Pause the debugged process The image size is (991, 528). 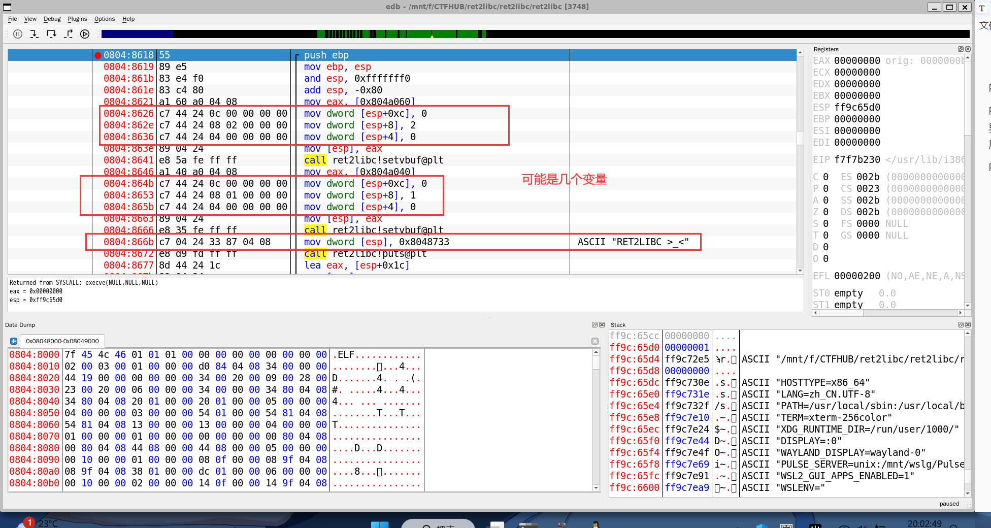(18, 34)
